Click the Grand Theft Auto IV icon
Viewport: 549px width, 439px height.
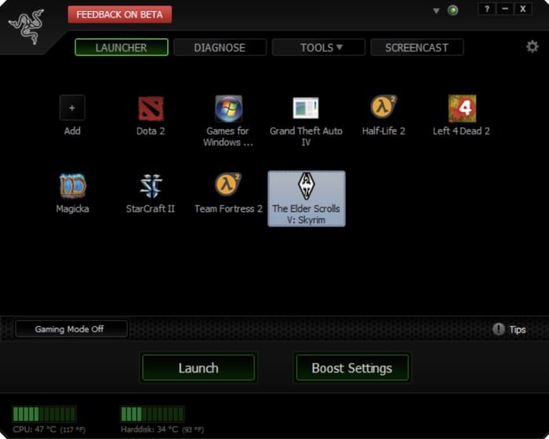[306, 109]
